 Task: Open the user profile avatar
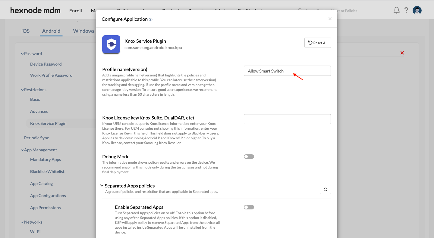[417, 11]
